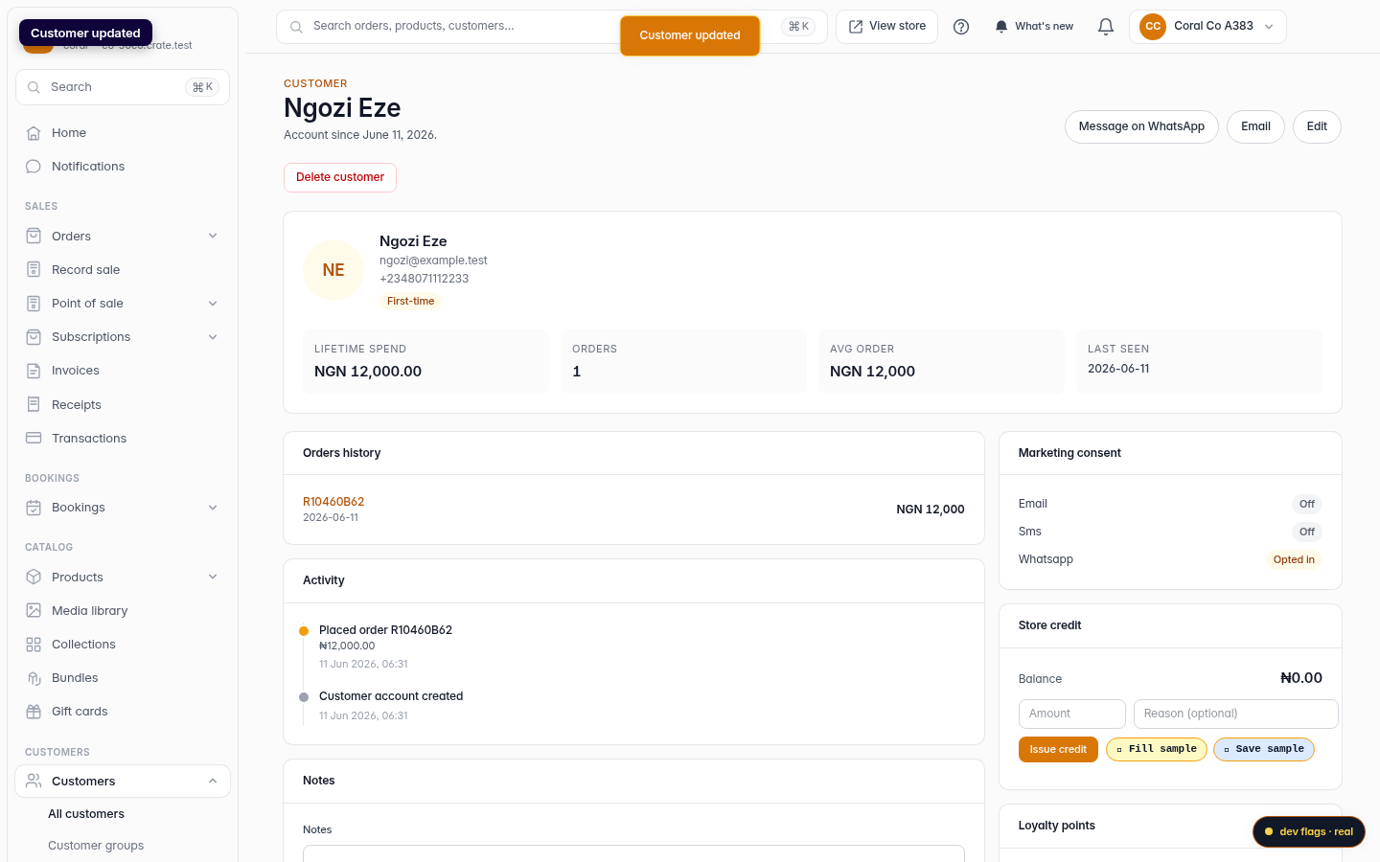Click the Orders bag icon
Image resolution: width=1380 pixels, height=862 pixels.
34,237
